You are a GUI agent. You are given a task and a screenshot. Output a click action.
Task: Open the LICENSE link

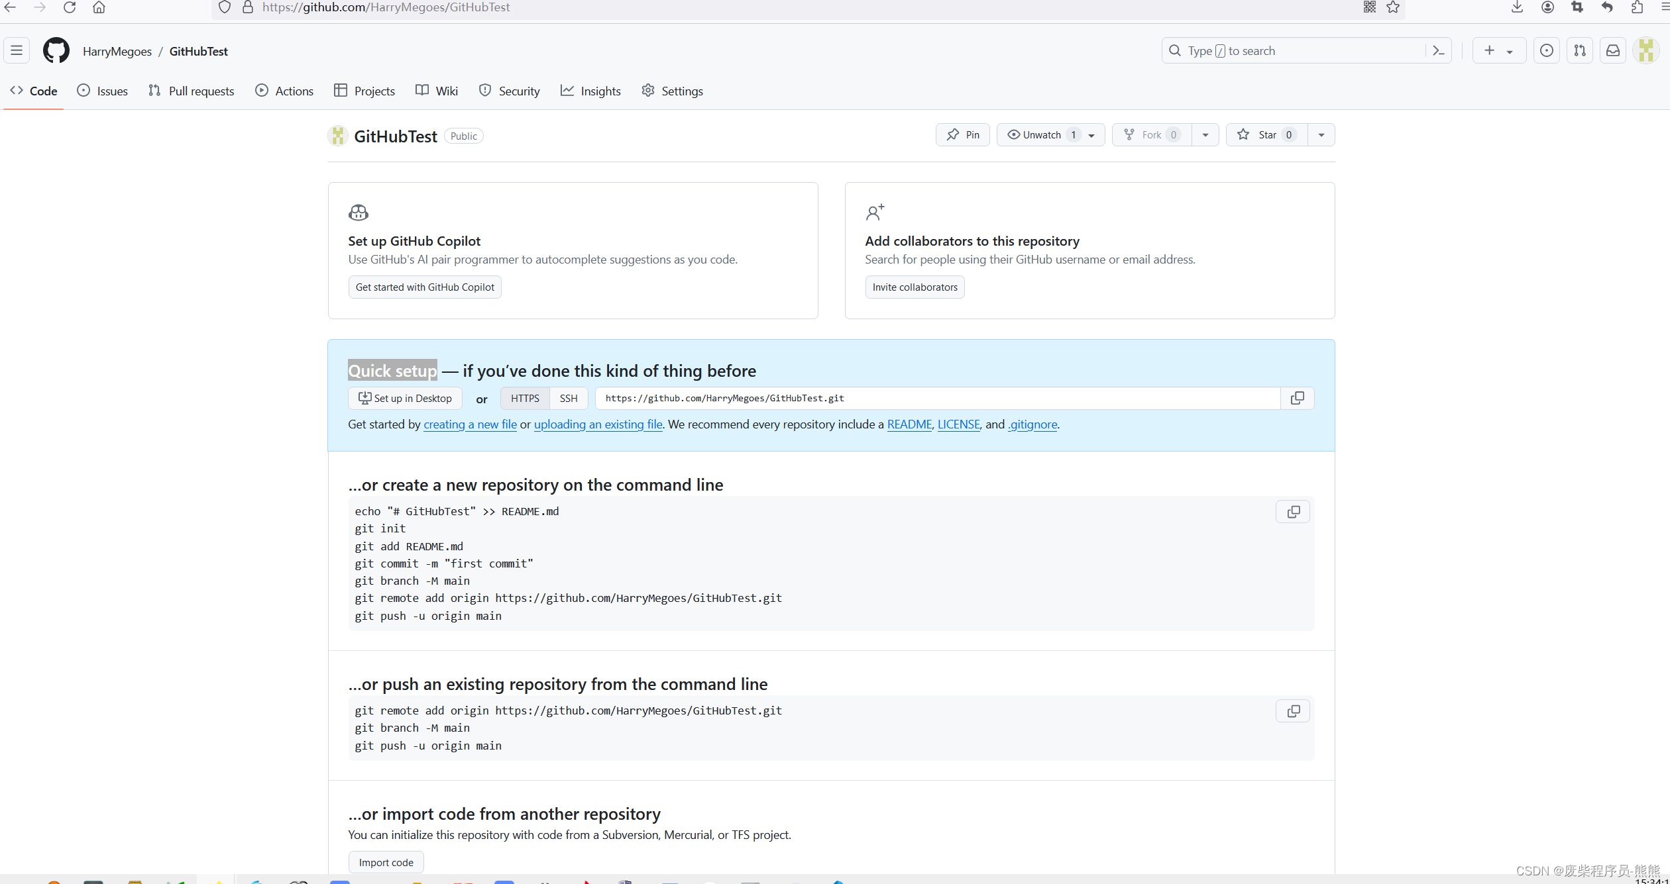point(958,424)
